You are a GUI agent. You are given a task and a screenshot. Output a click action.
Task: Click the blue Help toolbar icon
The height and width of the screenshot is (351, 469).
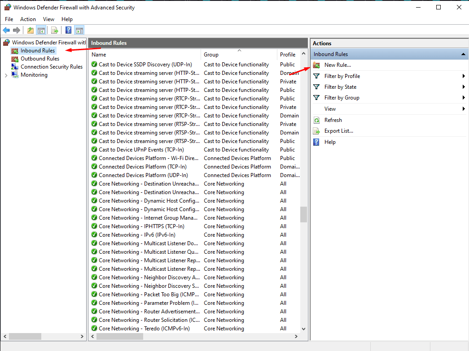(69, 30)
